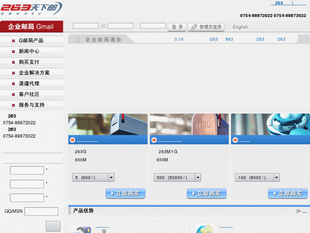Viewport: 310px width, 233px height.
Task: Click the 企业邮局 Gmail red banner
Action: [x=32, y=27]
